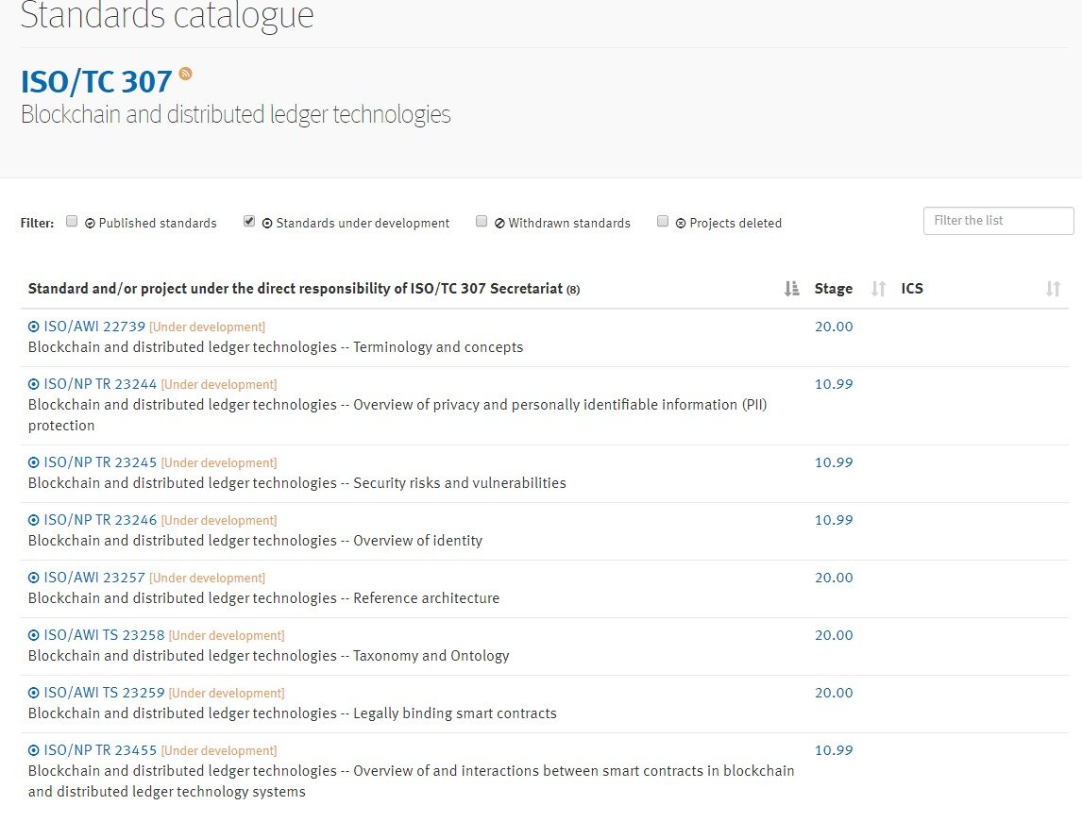Viewport: 1082px width, 822px height.
Task: Click stage 20.00 of ISO/AWI 22739
Action: click(x=834, y=327)
